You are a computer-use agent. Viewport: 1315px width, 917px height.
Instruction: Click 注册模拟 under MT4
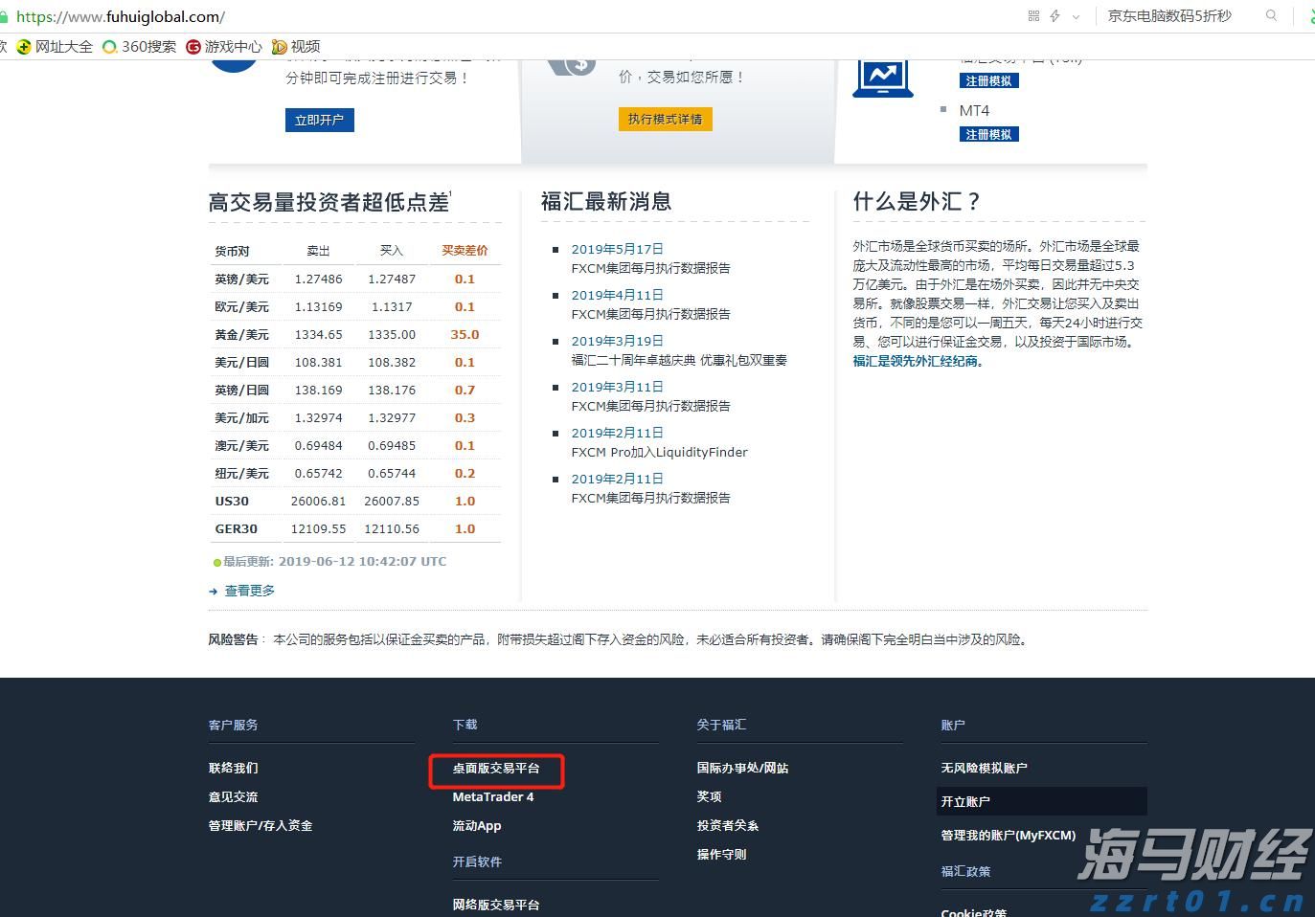pyautogui.click(x=988, y=133)
